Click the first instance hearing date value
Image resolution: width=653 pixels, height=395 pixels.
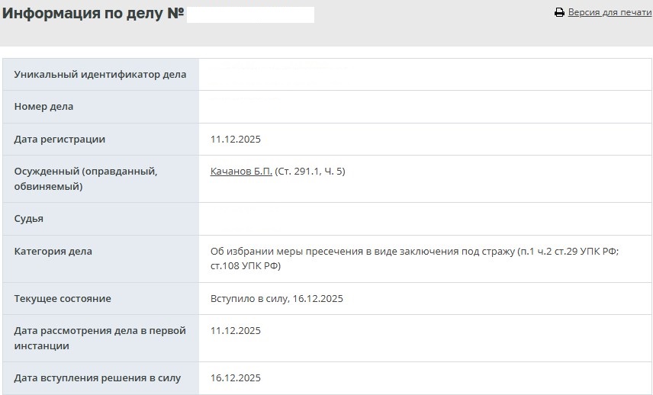coord(236,331)
